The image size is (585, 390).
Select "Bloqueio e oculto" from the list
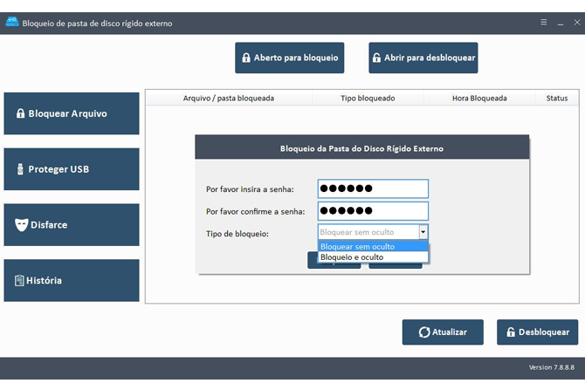[373, 257]
